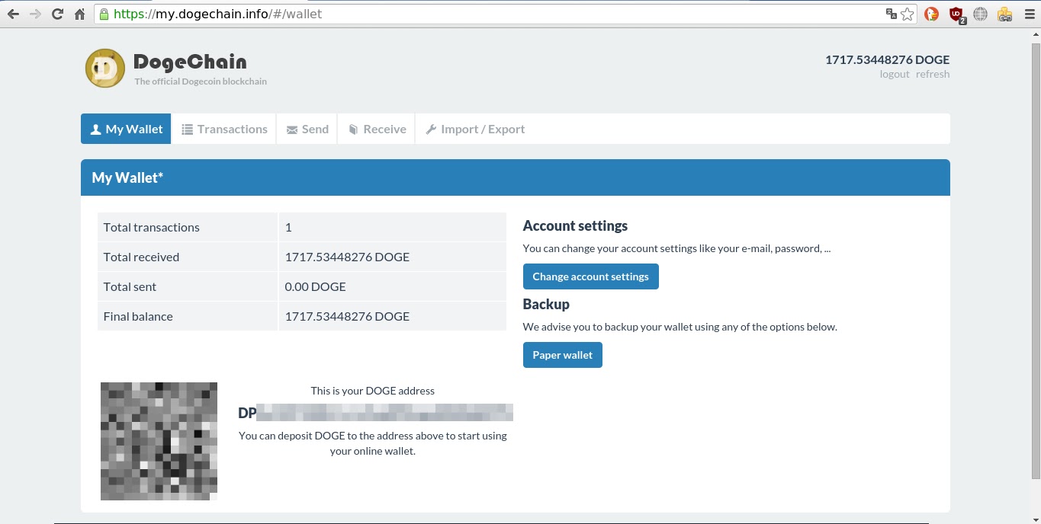Image resolution: width=1041 pixels, height=524 pixels.
Task: Switch to the Transactions tab
Action: click(x=224, y=129)
